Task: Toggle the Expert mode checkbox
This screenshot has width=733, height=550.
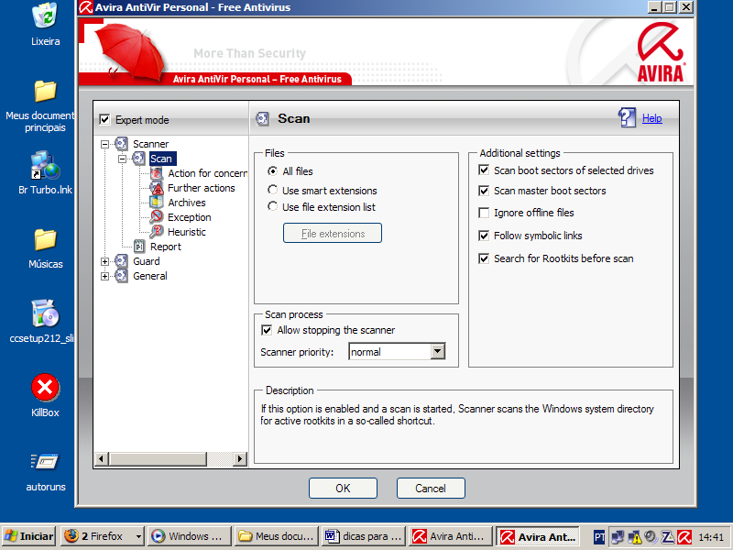Action: point(104,120)
